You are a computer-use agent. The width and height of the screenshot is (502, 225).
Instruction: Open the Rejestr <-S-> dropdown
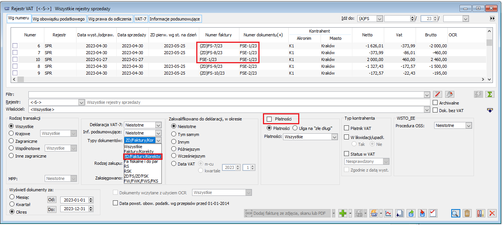click(x=81, y=102)
